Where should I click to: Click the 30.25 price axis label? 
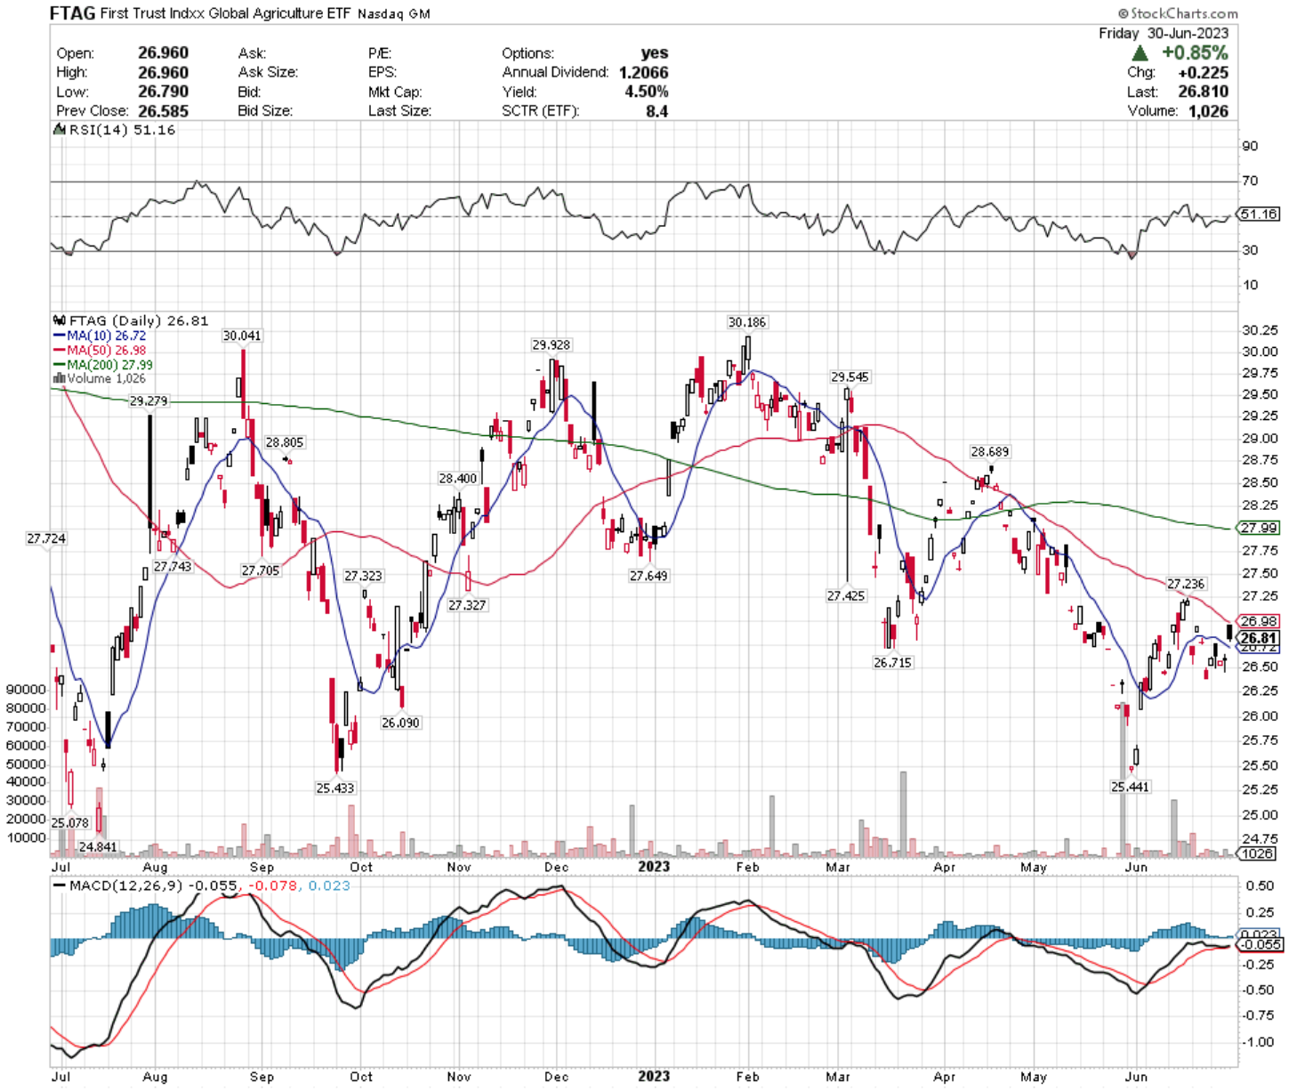[x=1260, y=330]
